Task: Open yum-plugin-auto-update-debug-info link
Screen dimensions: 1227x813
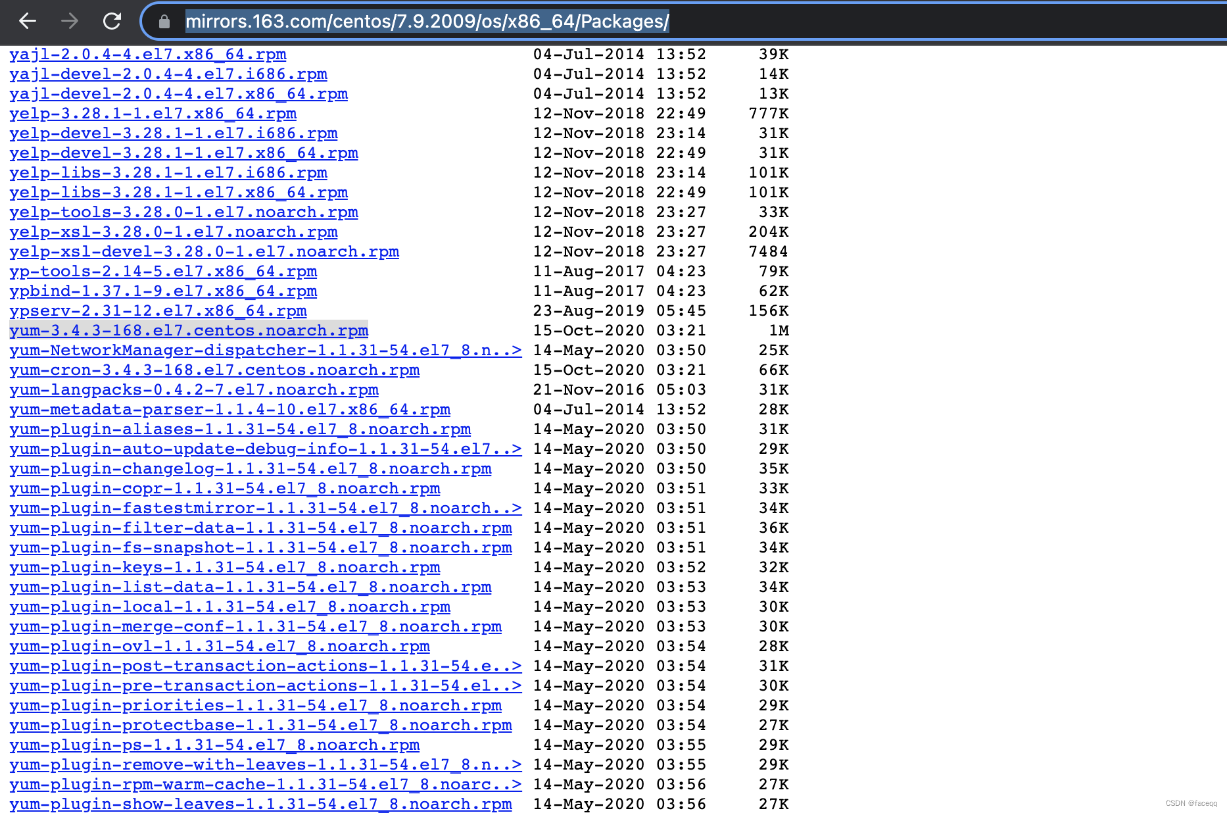Action: coord(266,449)
